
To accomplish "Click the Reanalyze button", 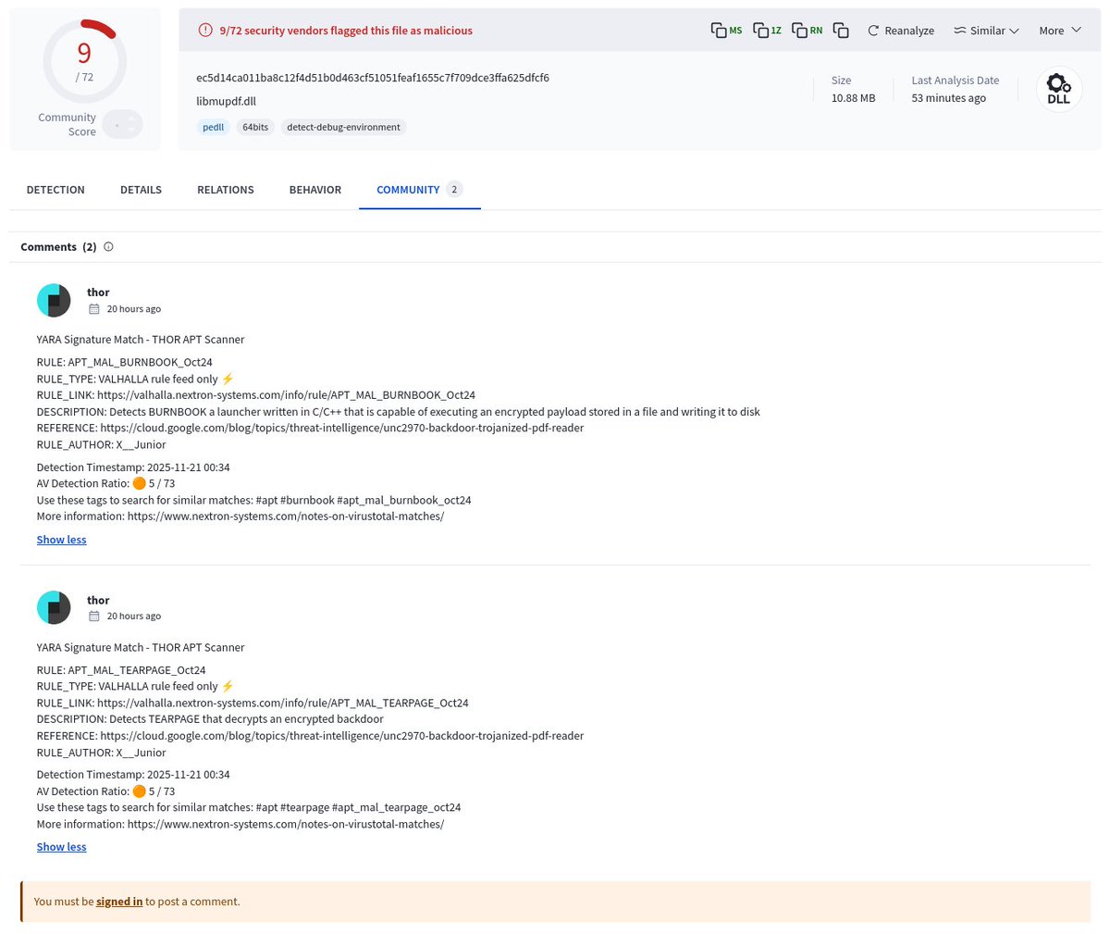I will [900, 31].
